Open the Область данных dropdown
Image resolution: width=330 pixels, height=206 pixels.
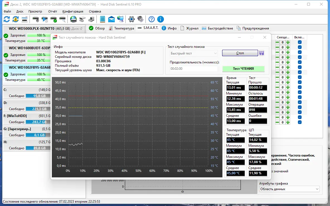coord(289,189)
